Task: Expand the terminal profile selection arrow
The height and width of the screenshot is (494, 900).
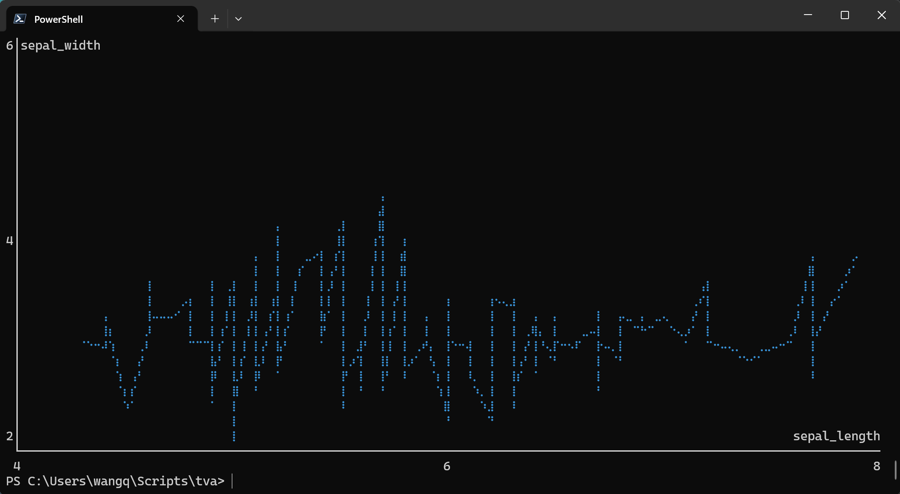Action: coord(238,18)
